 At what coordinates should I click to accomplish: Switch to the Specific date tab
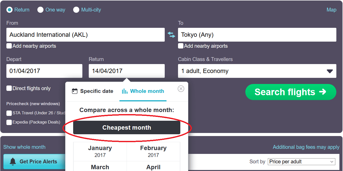click(x=93, y=91)
